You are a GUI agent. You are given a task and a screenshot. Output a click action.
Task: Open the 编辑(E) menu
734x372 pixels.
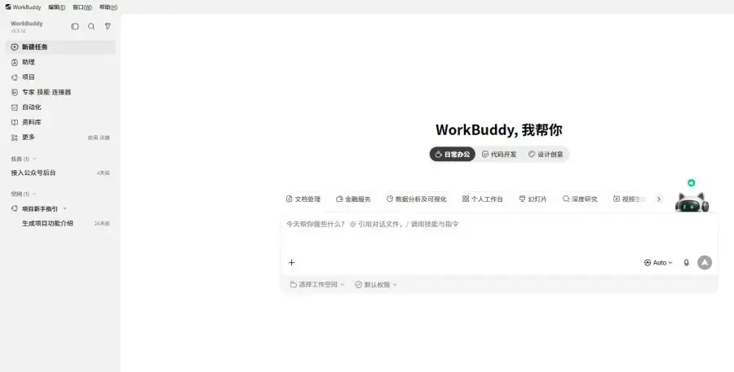[56, 7]
